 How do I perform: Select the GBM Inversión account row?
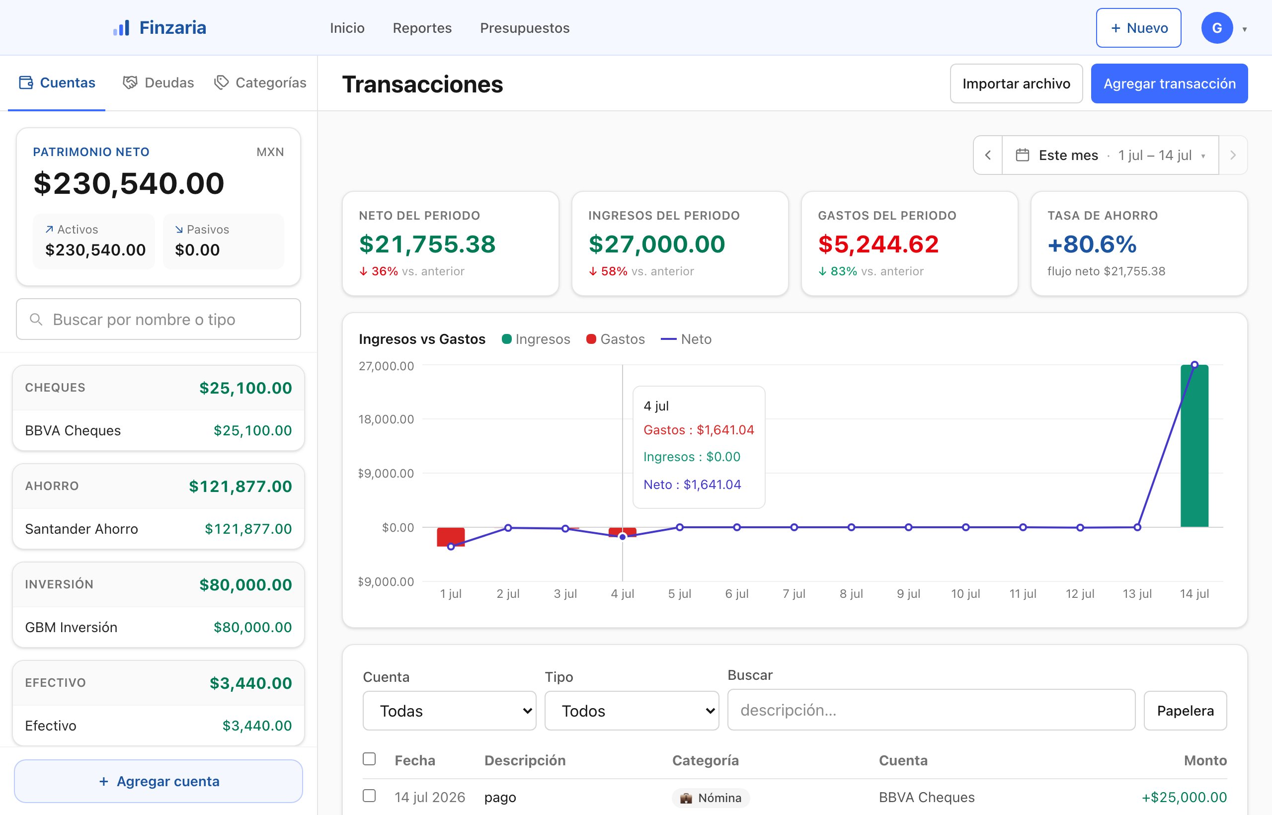(158, 627)
